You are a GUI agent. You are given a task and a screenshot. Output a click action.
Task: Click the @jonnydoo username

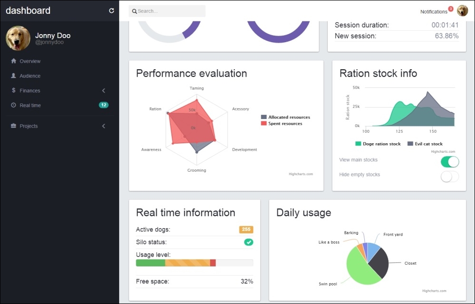[49, 42]
